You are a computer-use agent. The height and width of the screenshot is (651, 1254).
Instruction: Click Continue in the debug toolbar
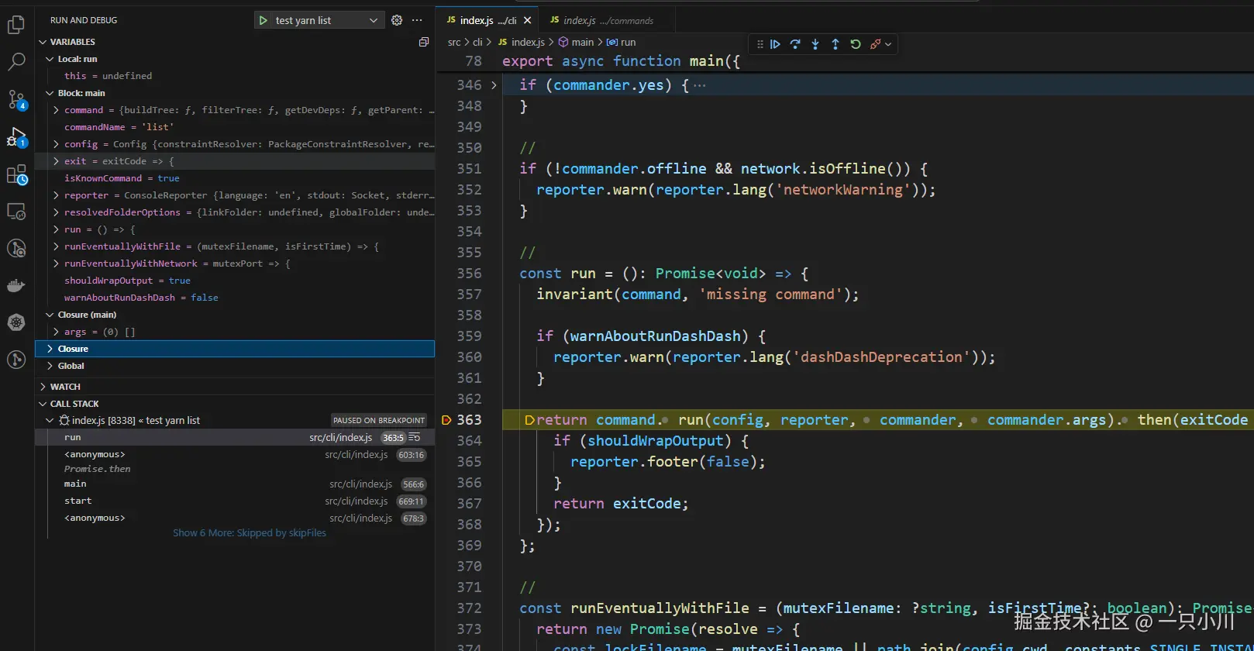[x=775, y=44]
